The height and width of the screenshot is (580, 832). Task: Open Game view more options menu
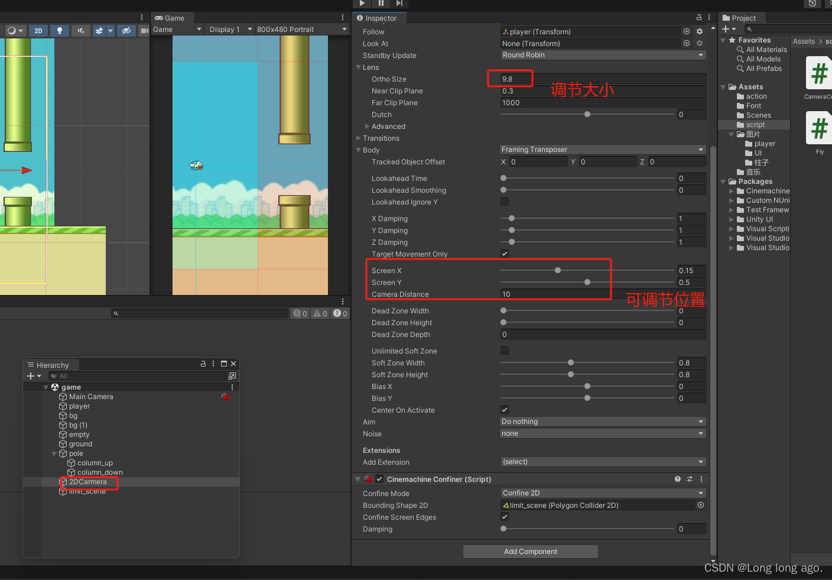(x=343, y=18)
